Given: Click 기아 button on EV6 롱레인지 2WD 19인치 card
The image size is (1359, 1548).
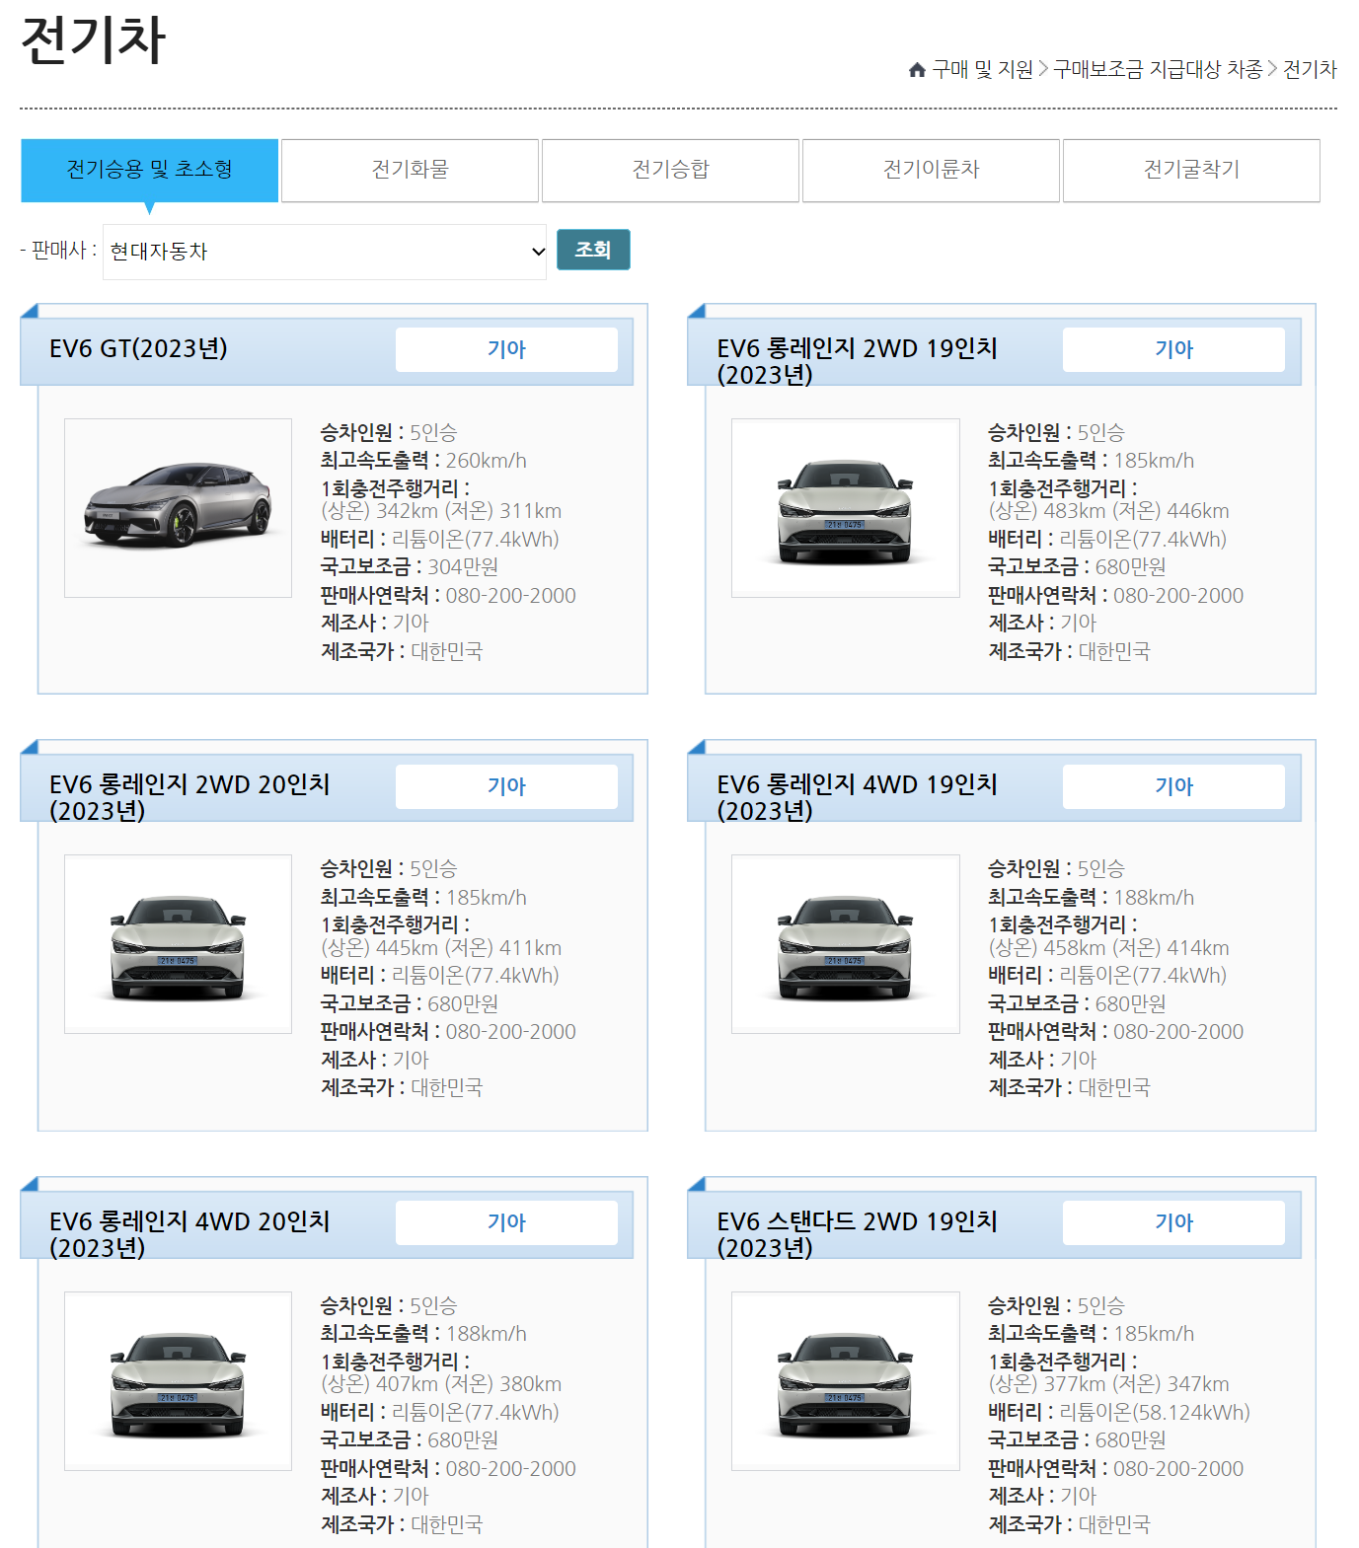Looking at the screenshot, I should click(x=1173, y=349).
